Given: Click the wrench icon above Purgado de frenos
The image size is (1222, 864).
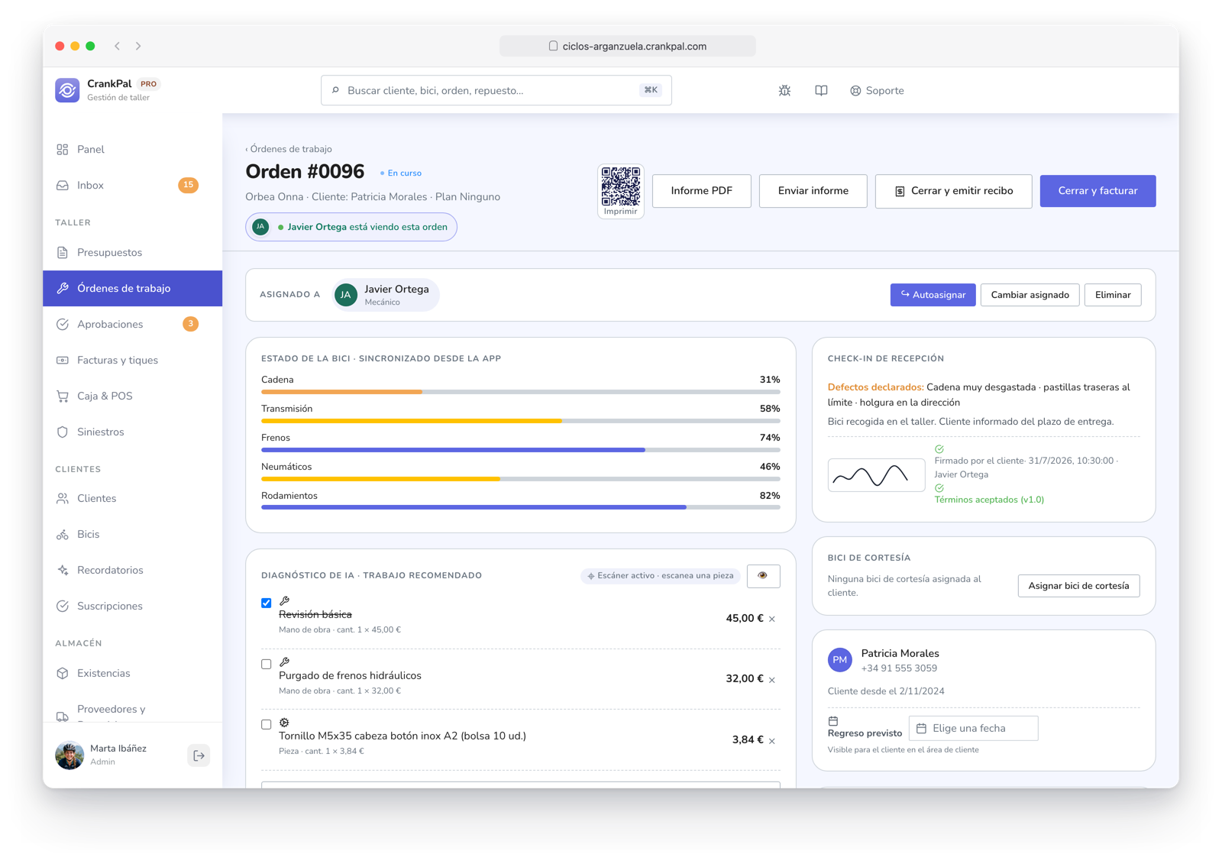Looking at the screenshot, I should click(284, 662).
